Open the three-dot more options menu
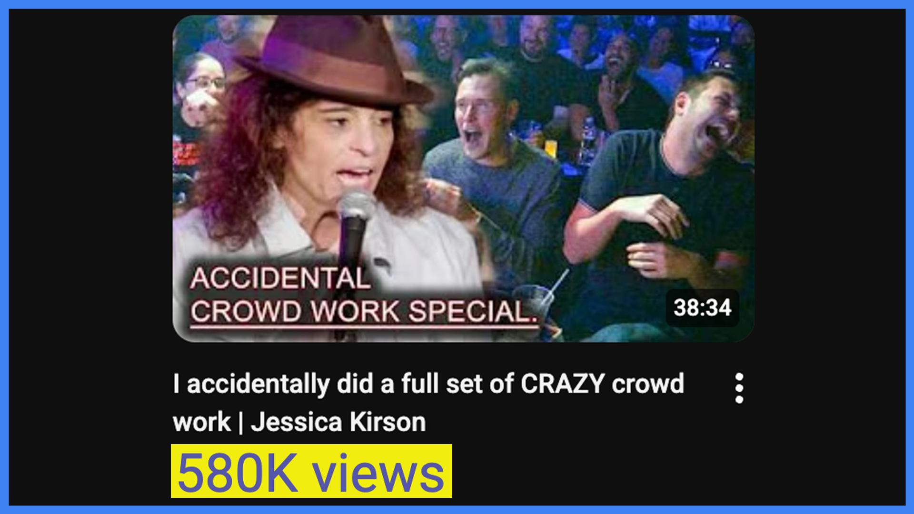Image resolution: width=914 pixels, height=514 pixels. pyautogui.click(x=739, y=388)
